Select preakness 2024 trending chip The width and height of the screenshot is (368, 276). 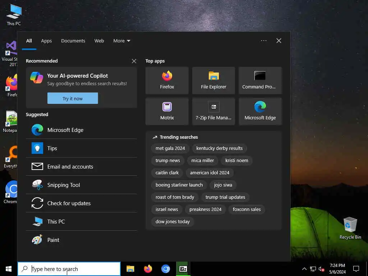(205, 210)
